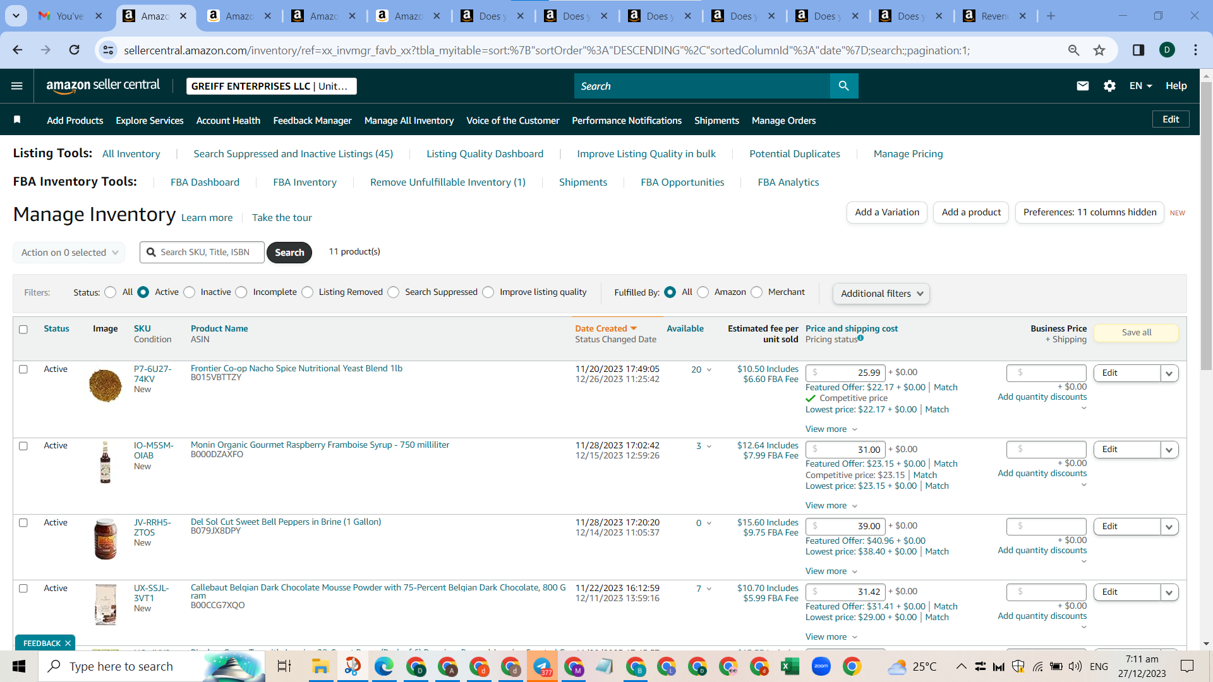Check the Monin Raspberry Syrup row
Viewport: 1213px width, 682px height.
coord(23,446)
